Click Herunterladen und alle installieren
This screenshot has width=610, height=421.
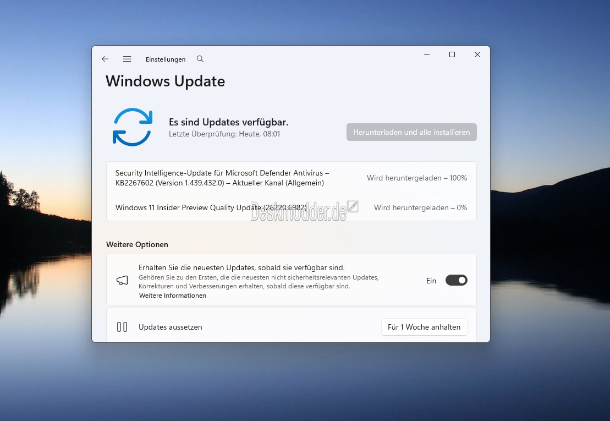[411, 132]
